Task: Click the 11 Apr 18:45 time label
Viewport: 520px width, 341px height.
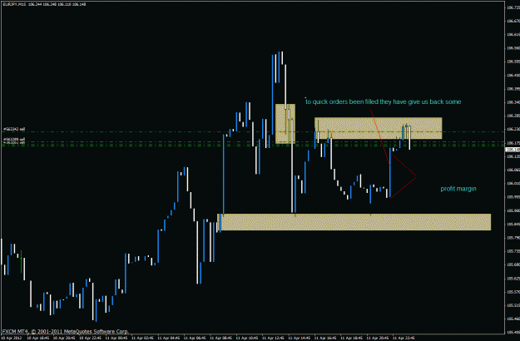Action: 352,339
